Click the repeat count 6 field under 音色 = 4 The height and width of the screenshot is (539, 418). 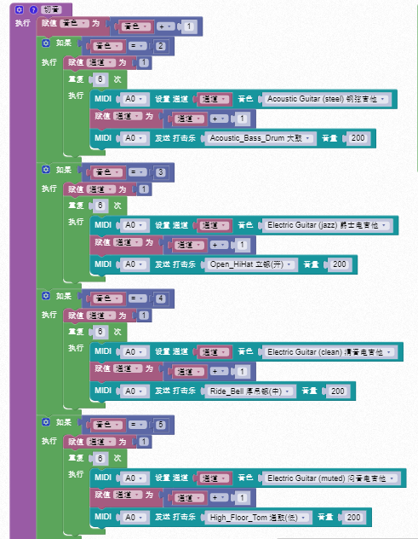[x=100, y=332]
